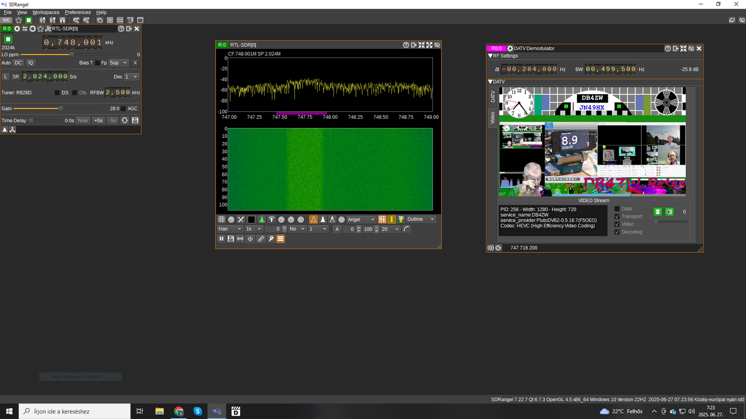746x419 pixels.
Task: Add a Tx device using the main toolbar icon
Action: pos(52,20)
